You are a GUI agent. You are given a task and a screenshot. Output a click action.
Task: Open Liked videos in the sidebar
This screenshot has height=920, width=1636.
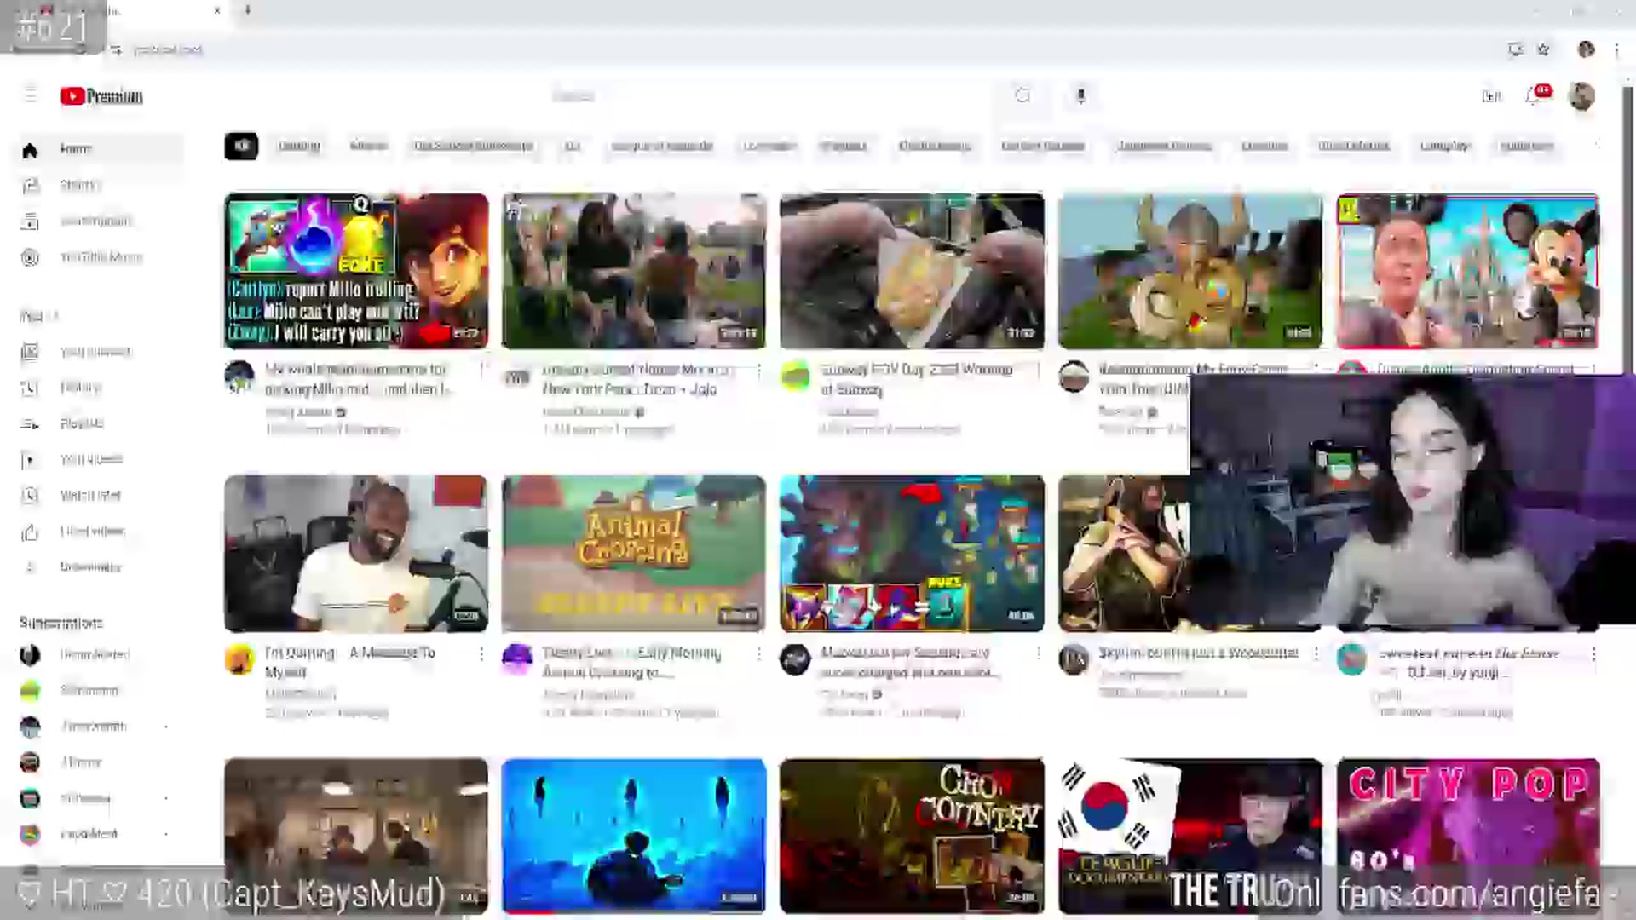101,532
